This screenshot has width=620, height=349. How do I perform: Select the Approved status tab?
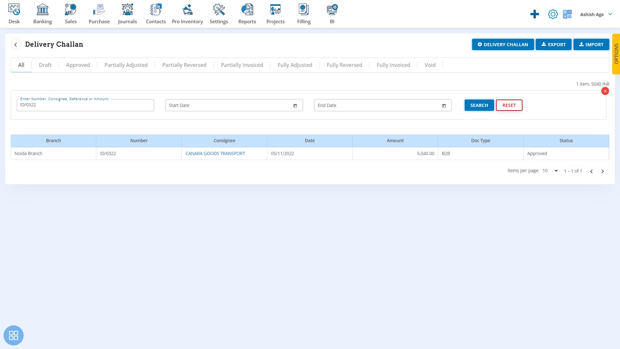coord(78,65)
